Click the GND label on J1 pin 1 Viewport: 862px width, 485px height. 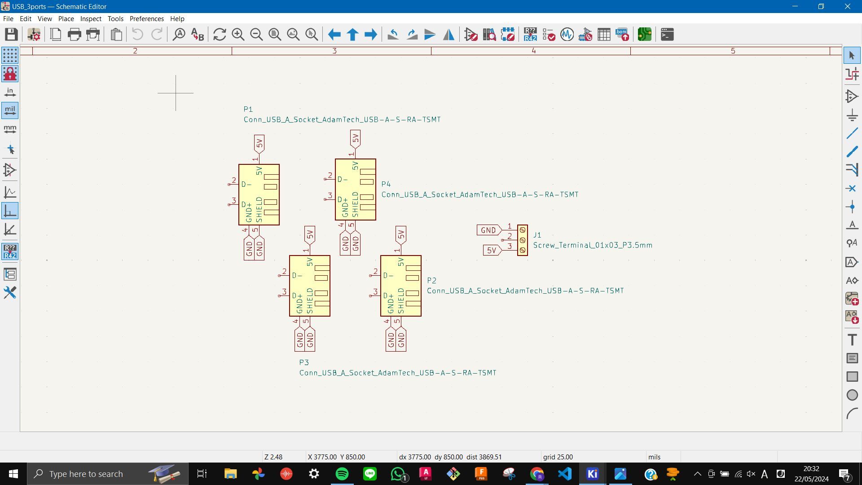[488, 230]
